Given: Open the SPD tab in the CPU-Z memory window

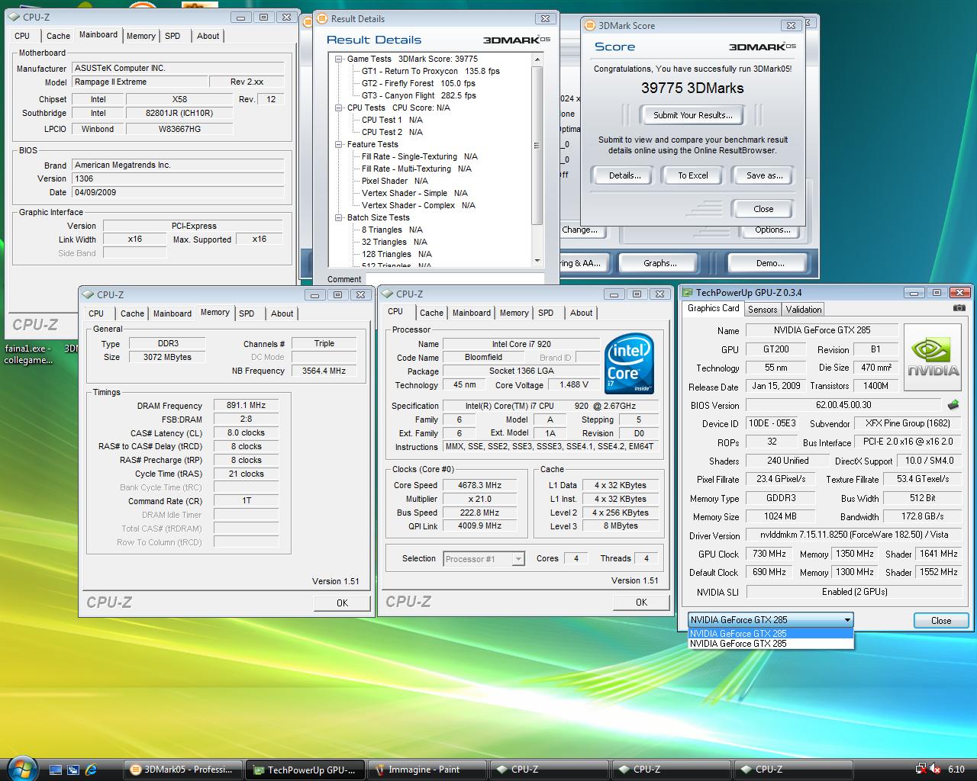Looking at the screenshot, I should point(246,313).
